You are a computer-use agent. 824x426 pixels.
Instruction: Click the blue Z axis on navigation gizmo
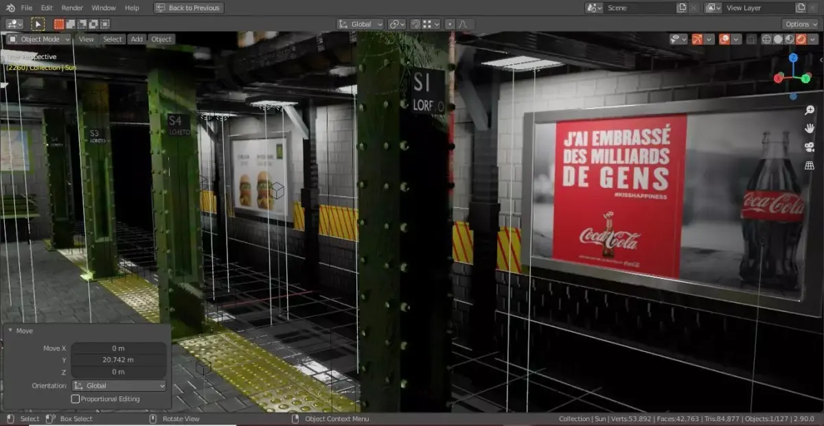(x=793, y=58)
